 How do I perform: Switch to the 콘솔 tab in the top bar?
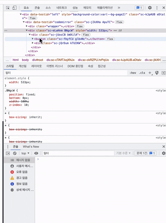(x=37, y=8)
